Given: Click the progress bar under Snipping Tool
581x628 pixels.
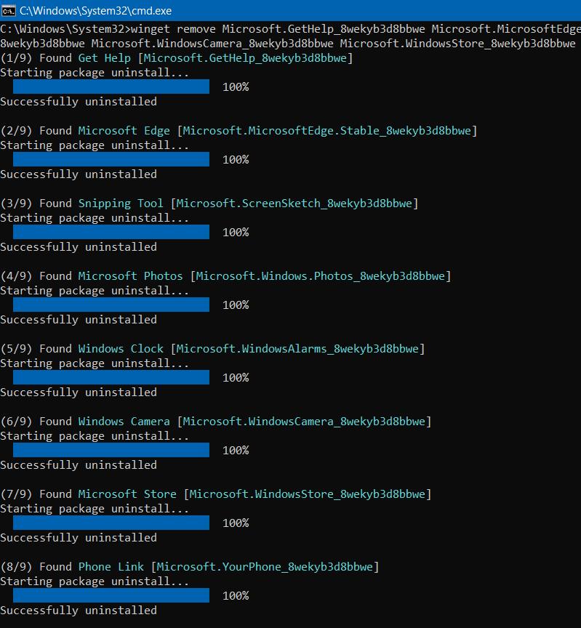Looking at the screenshot, I should 111,232.
